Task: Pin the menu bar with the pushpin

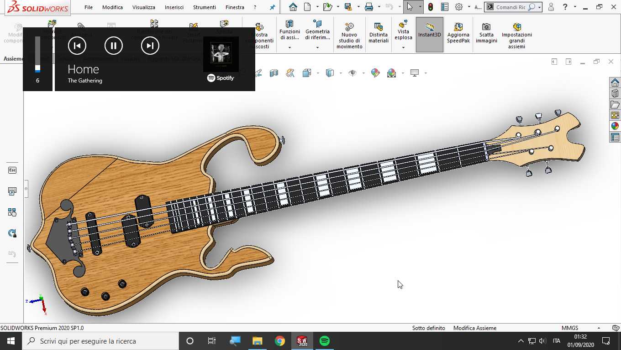Action: pos(273,7)
